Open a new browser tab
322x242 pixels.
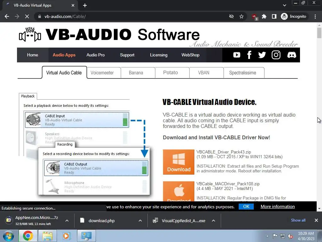pyautogui.click(x=85, y=5)
